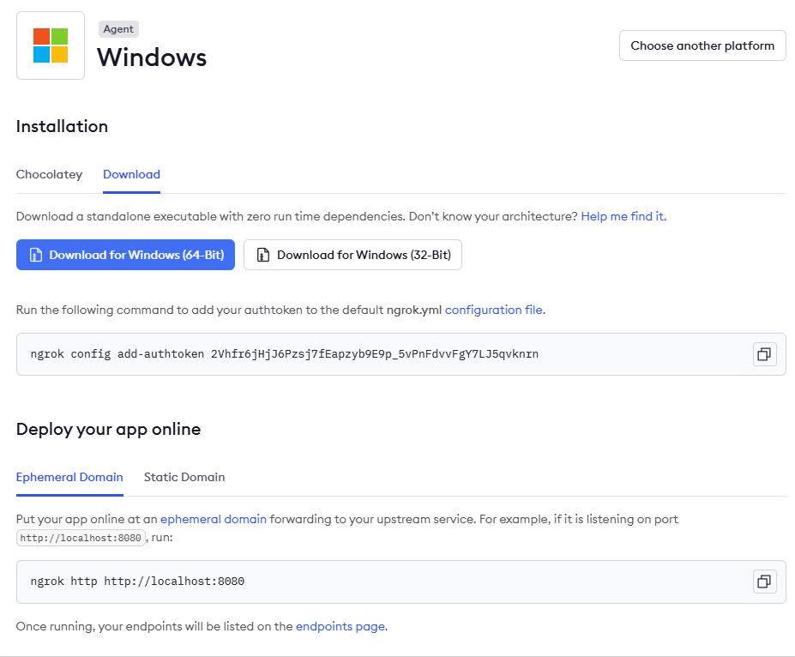
Task: Follow the configuration file link
Action: click(x=494, y=310)
